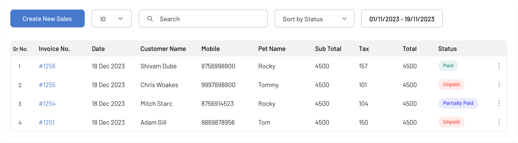Click the Unpaid badge for Chris Woakes
Screen dimensions: 518x143
click(451, 84)
